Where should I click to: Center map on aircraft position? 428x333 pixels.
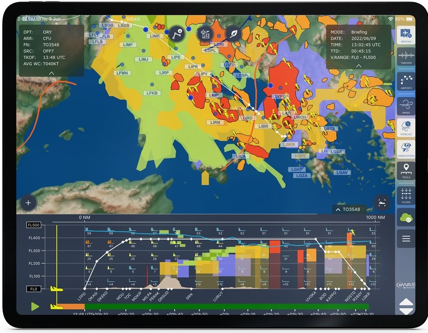pyautogui.click(x=382, y=202)
